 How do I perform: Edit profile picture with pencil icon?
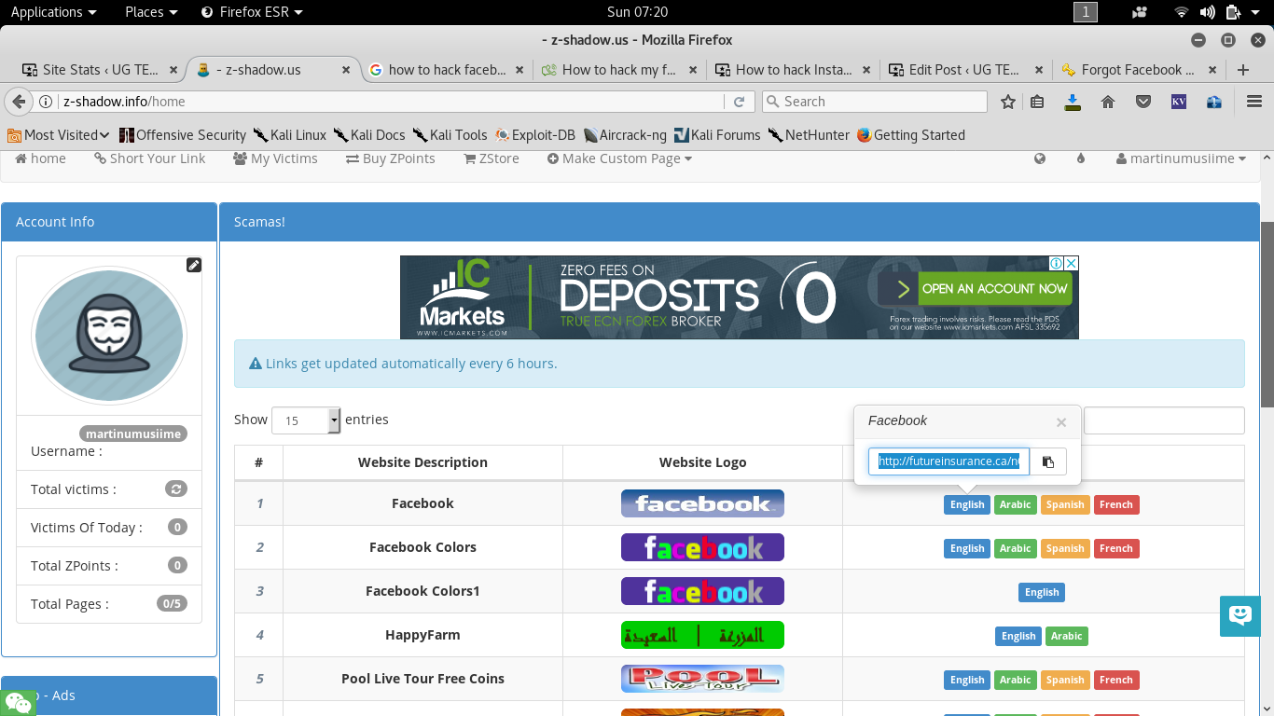coord(194,265)
